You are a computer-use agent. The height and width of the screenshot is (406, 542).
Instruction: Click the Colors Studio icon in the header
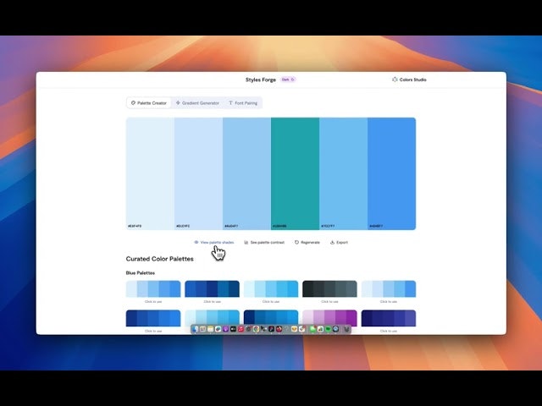pos(395,80)
